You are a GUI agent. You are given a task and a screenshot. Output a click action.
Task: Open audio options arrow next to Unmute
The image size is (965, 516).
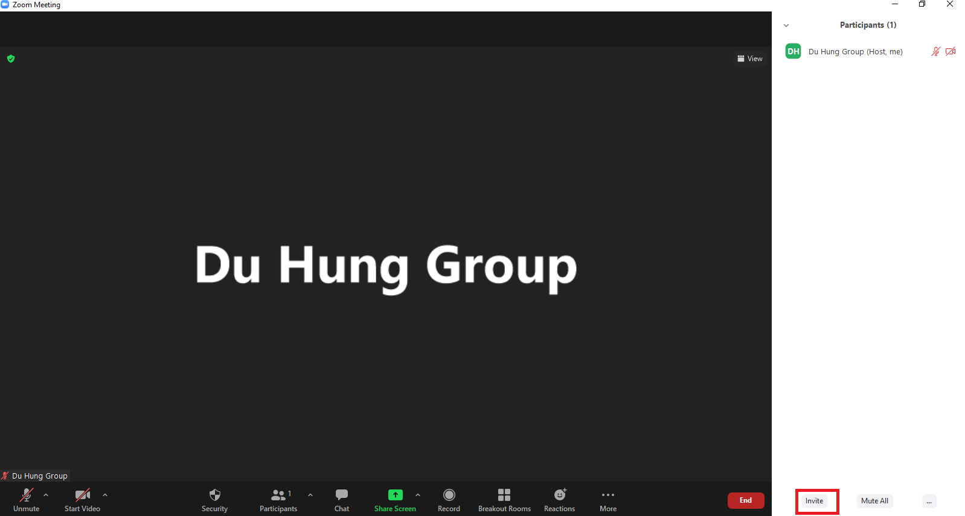tap(46, 495)
